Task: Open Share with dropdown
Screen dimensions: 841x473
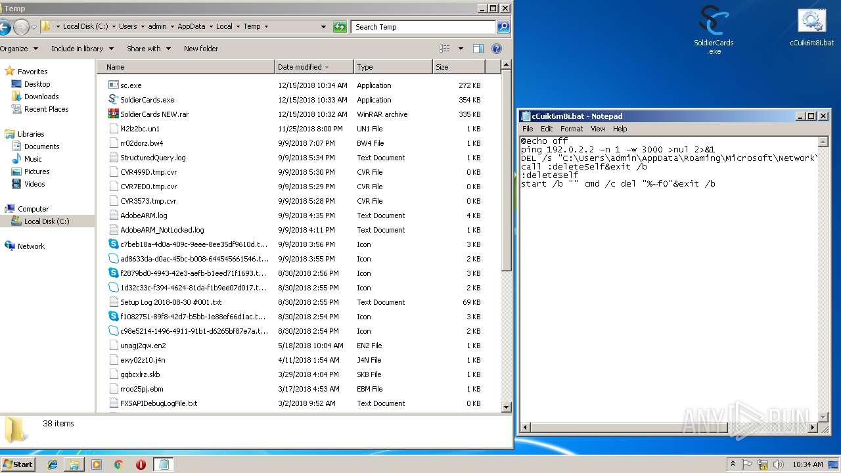Action: 148,49
